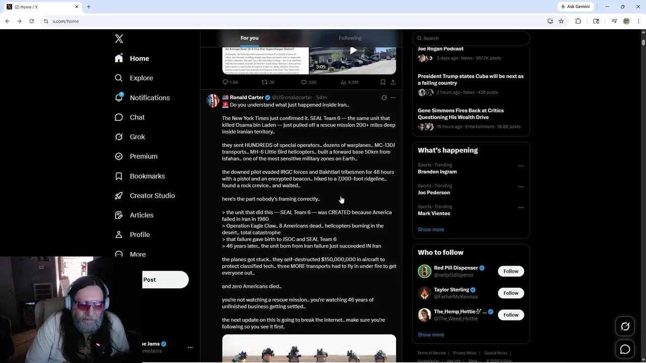Click the Search input field
Screen dimensions: 646x363
pos(471,38)
